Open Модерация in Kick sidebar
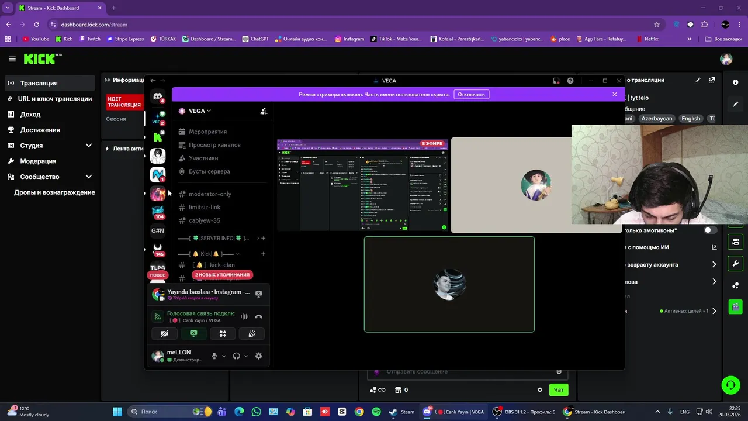The image size is (748, 421). [x=50, y=161]
